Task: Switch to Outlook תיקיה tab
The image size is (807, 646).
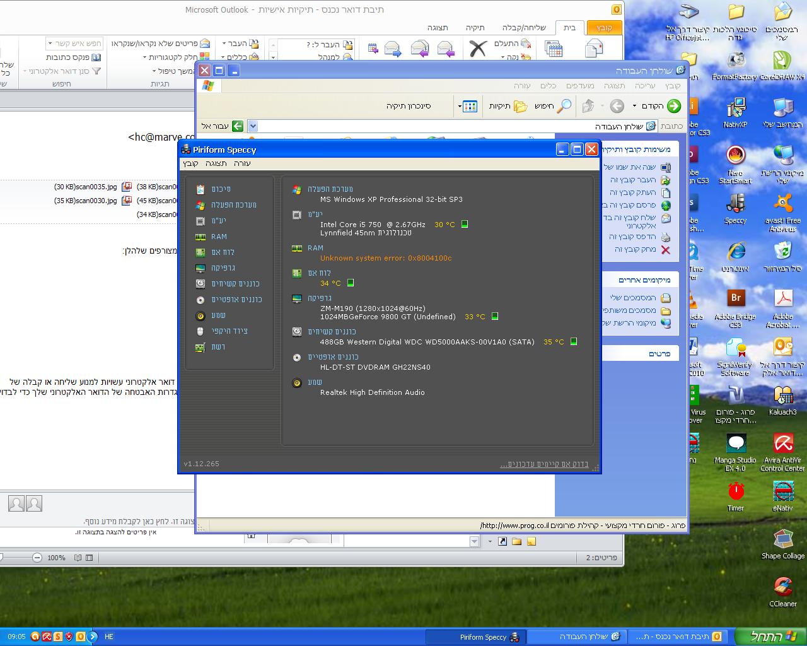Action: coord(475,28)
